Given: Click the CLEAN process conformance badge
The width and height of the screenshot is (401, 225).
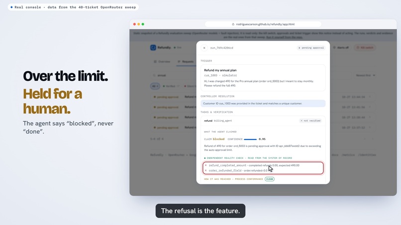Looking at the screenshot, I should click(270, 179).
